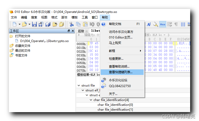Collapse the struct elf_ node
The height and width of the screenshot is (121, 199).
coord(83,90)
